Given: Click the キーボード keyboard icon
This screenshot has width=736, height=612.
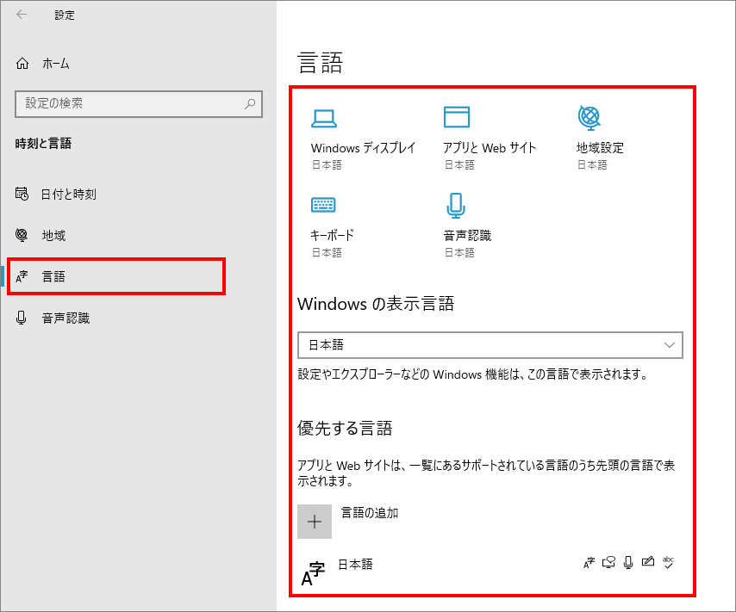Looking at the screenshot, I should click(x=323, y=205).
